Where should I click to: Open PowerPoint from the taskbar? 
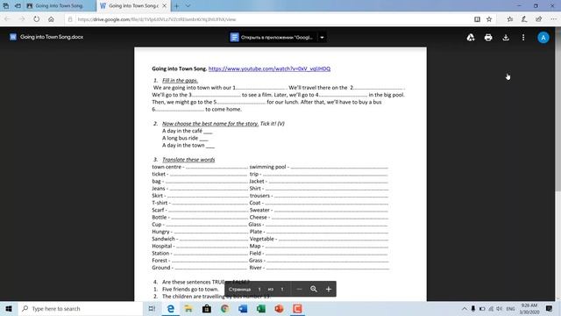[x=279, y=308]
